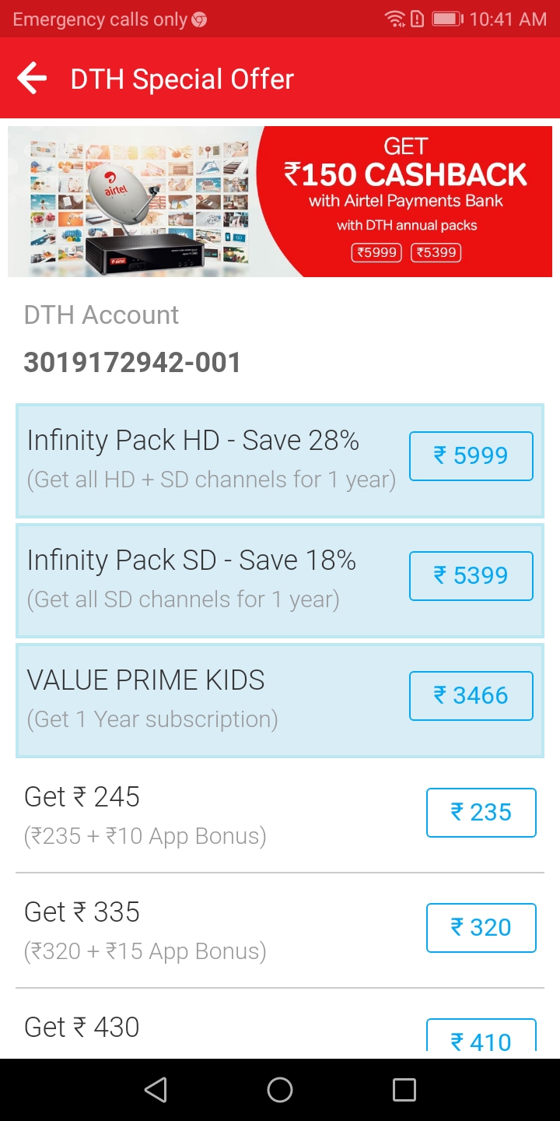Select the ₹ 5399 price button
This screenshot has height=1121, width=560.
tap(471, 576)
